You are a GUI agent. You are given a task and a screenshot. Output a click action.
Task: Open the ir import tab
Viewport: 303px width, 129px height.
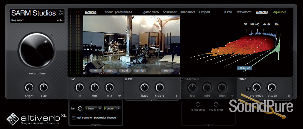click(x=204, y=12)
